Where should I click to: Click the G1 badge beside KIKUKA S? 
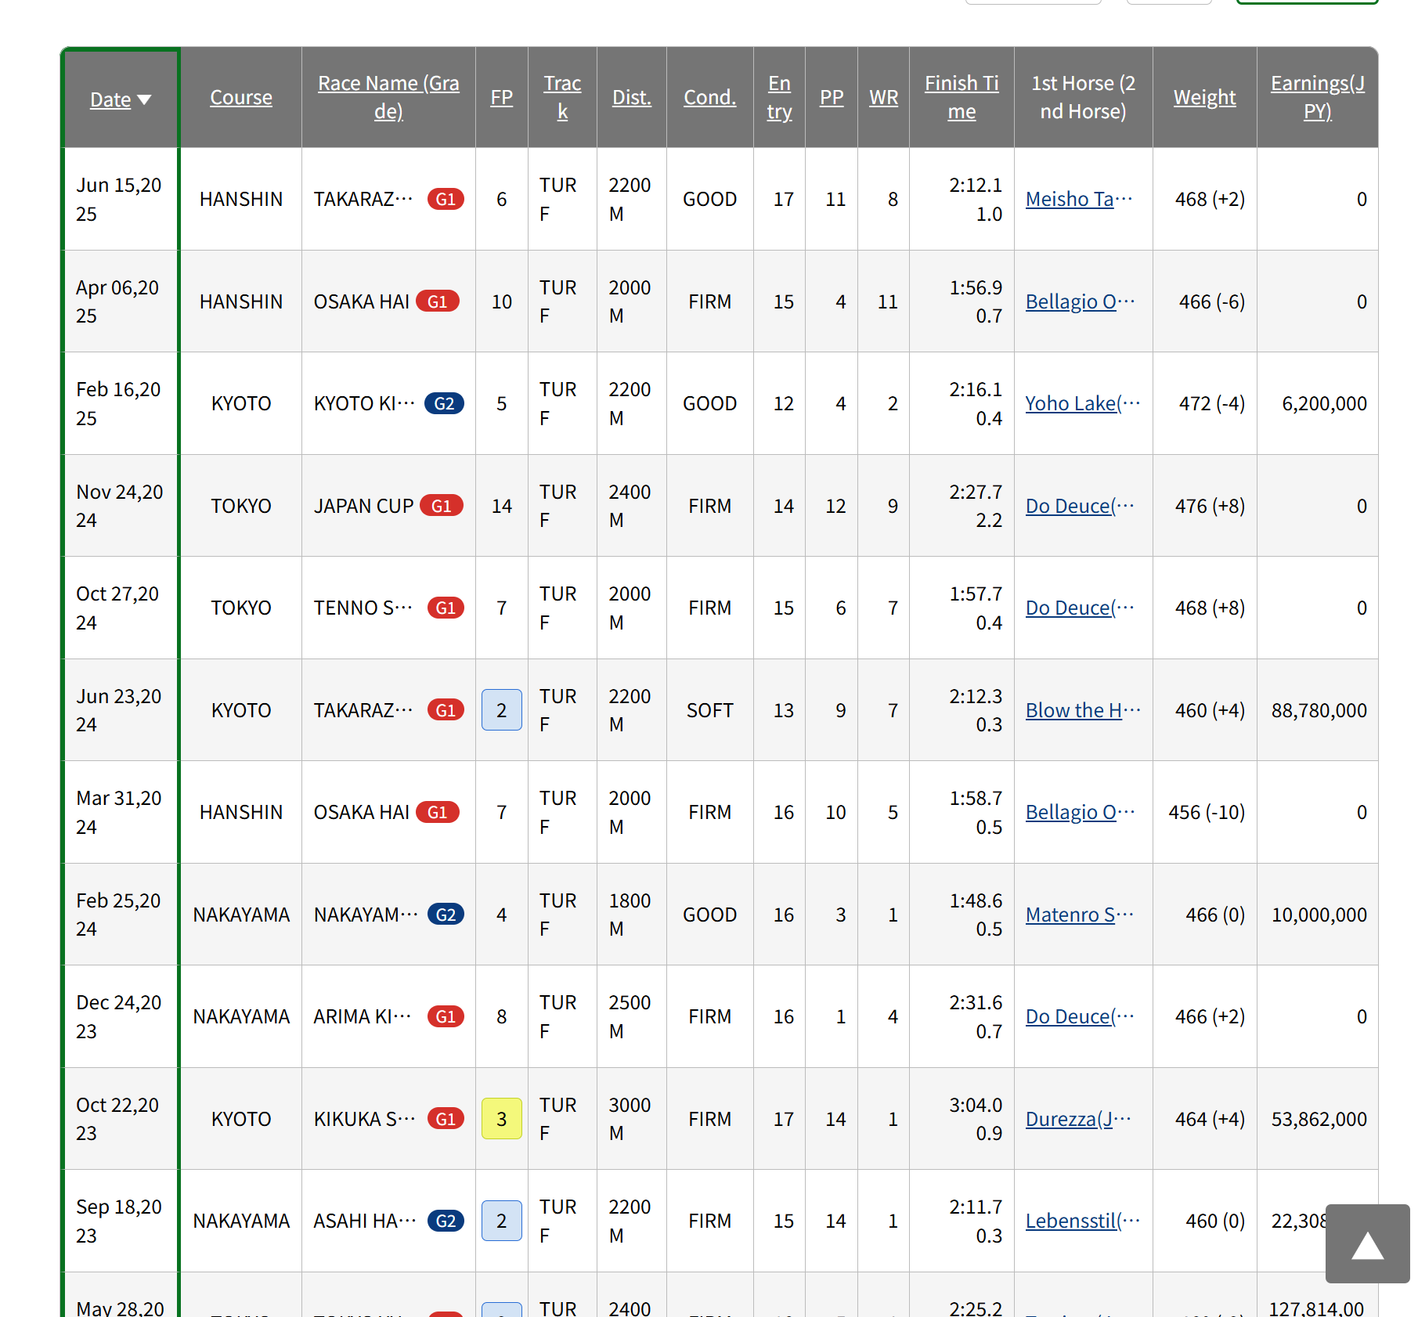[x=446, y=1119]
